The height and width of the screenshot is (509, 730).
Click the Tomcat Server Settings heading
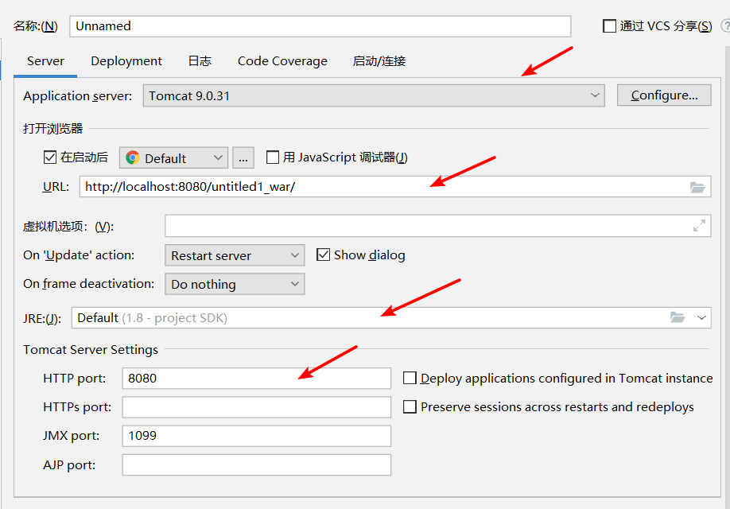coord(91,349)
